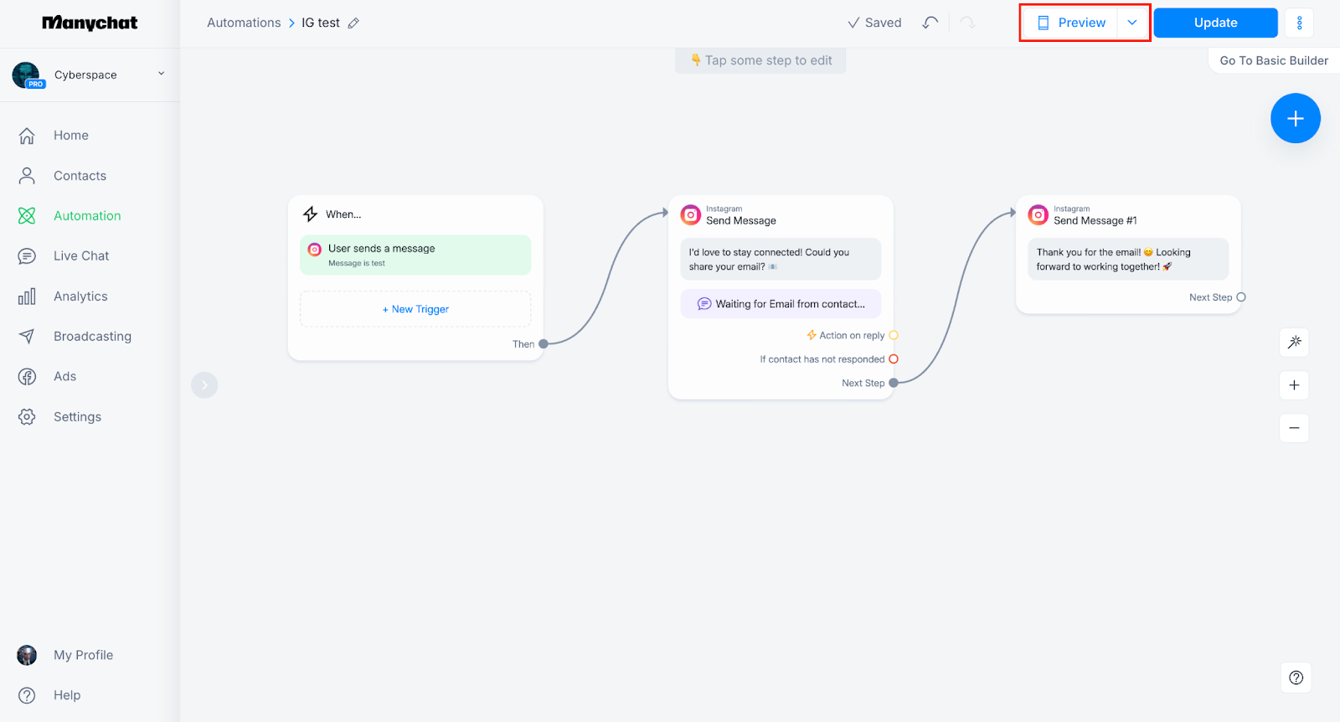Screen dimensions: 1340x722
Task: Select the Instagram Send Message block title
Action: click(x=741, y=220)
